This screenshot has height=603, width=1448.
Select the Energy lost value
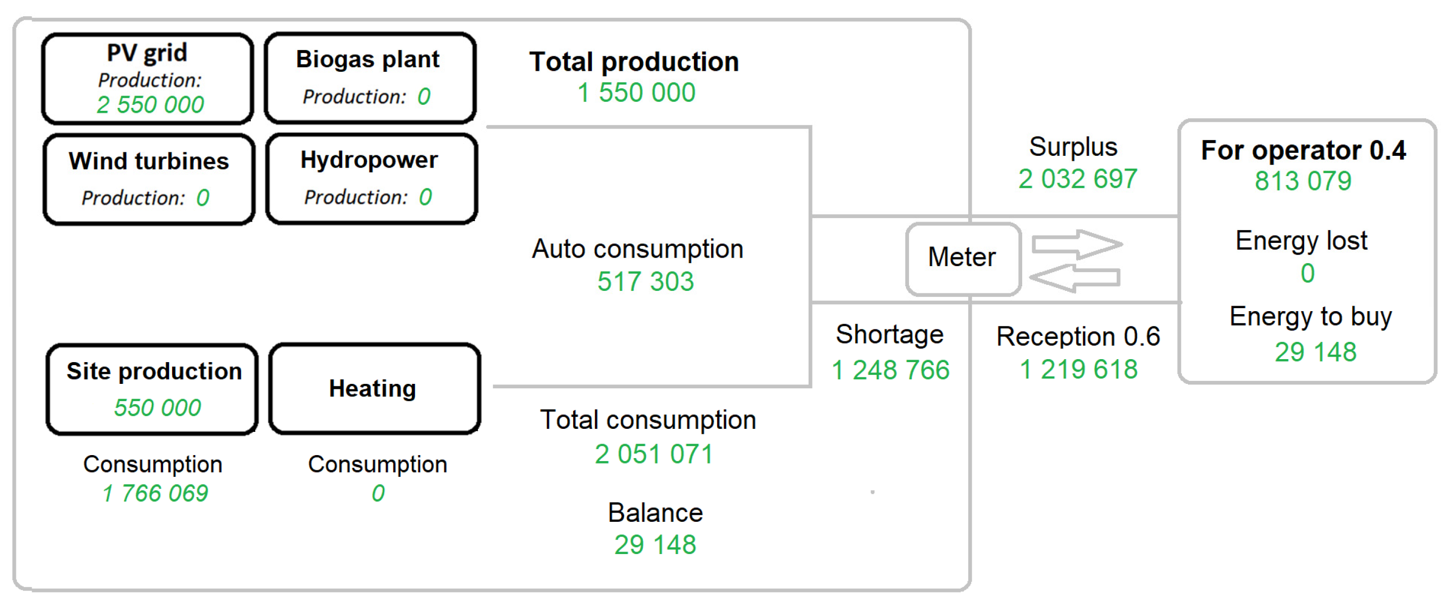click(x=1307, y=274)
